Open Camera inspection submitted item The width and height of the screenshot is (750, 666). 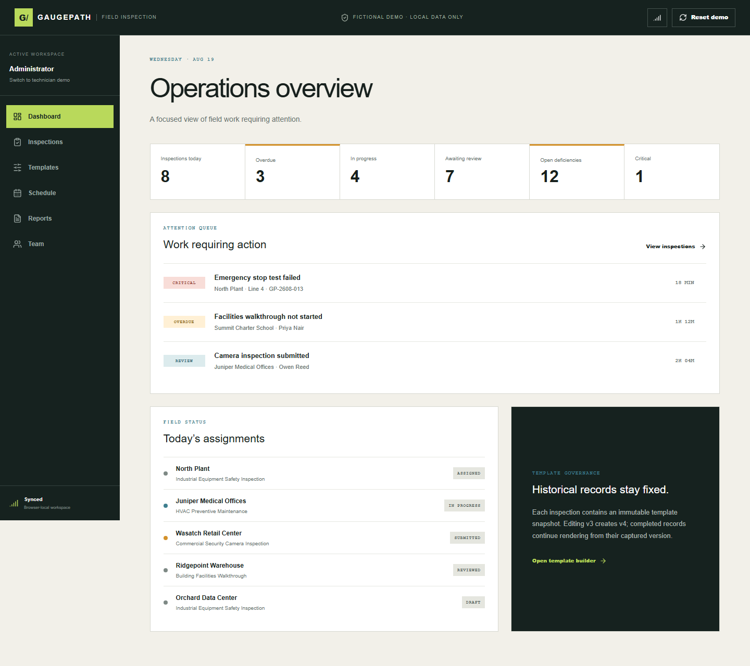(x=435, y=361)
